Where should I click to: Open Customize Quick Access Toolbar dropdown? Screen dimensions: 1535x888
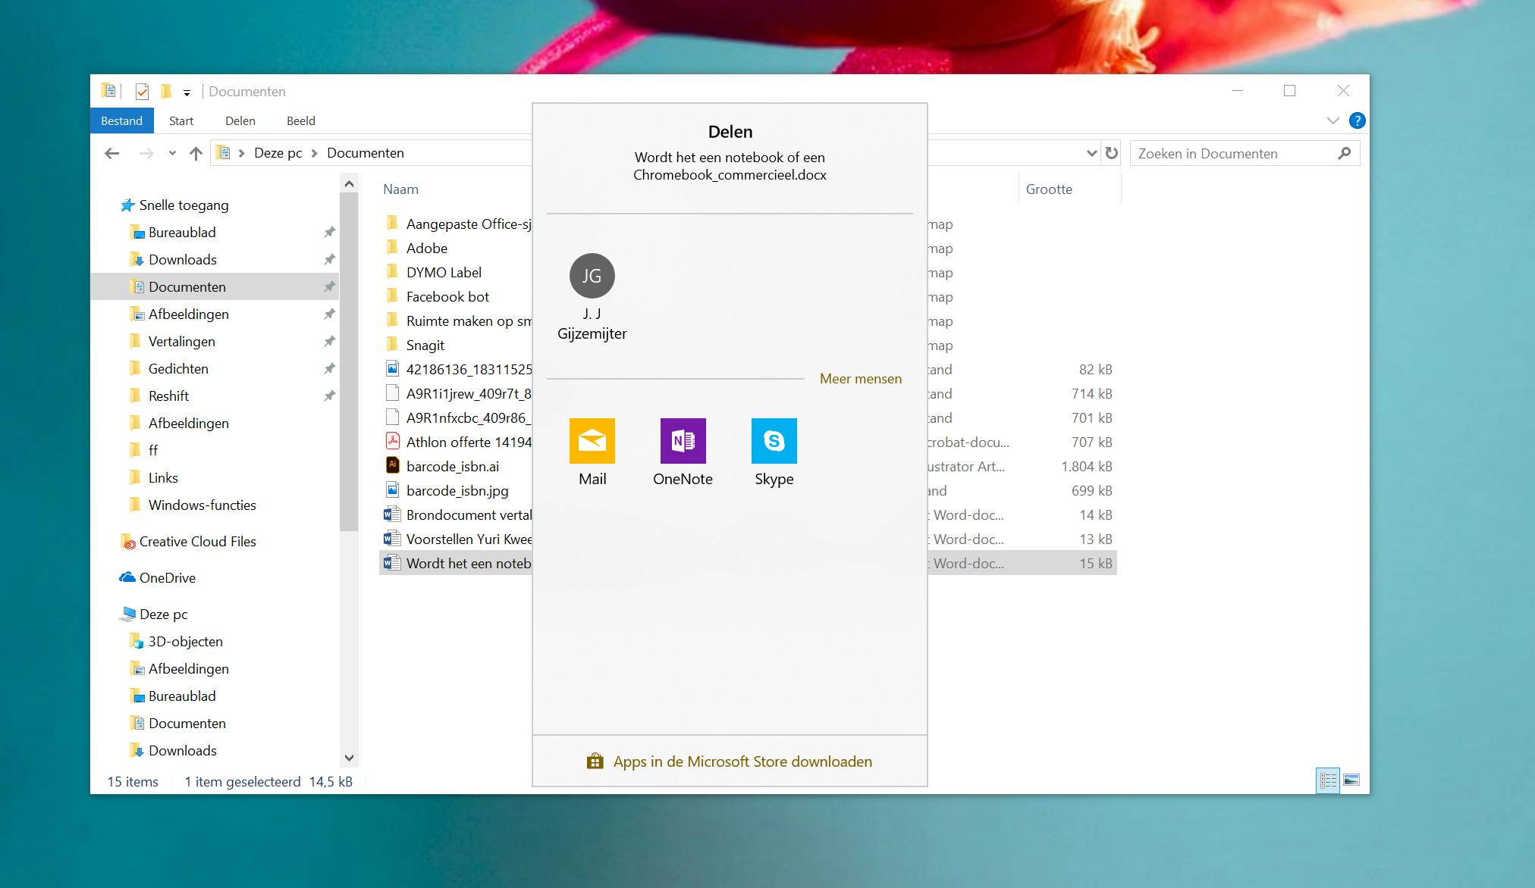[187, 92]
